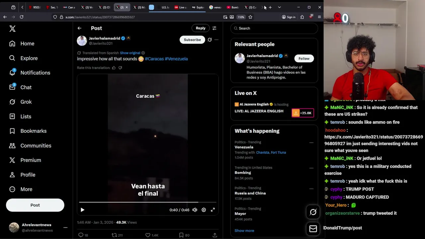The height and width of the screenshot is (239, 425).
Task: Open options for the Bombing trend
Action: click(311, 168)
